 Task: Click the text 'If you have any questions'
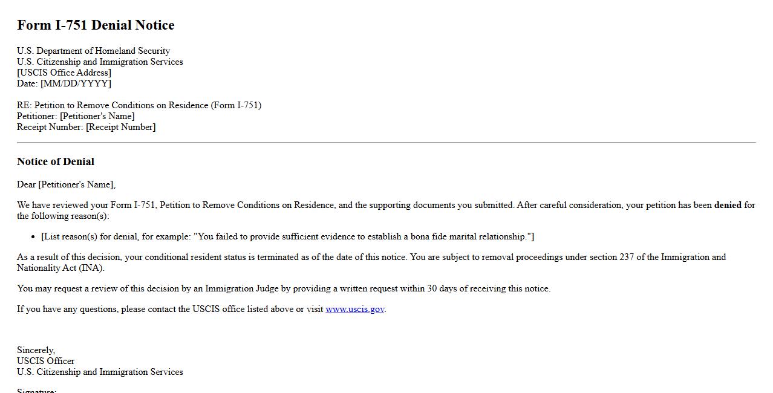point(68,309)
